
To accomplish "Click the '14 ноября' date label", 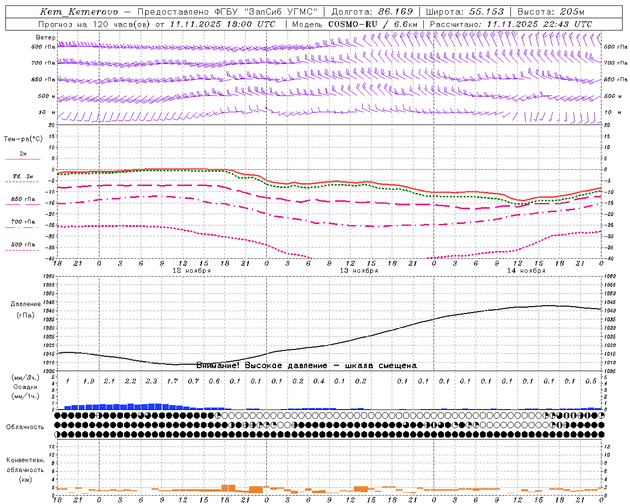I will click(x=526, y=271).
